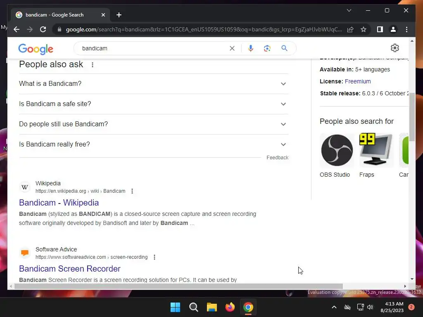Clear the bandicam search query
423x317 pixels.
point(232,48)
